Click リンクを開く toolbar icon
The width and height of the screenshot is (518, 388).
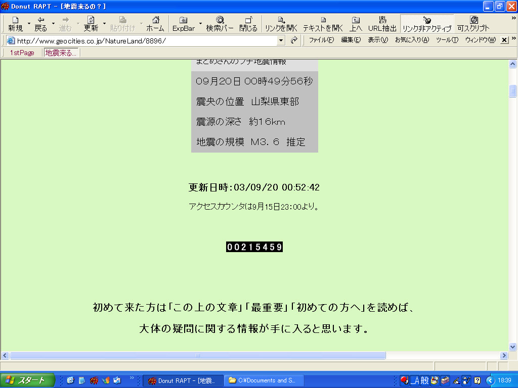(281, 24)
